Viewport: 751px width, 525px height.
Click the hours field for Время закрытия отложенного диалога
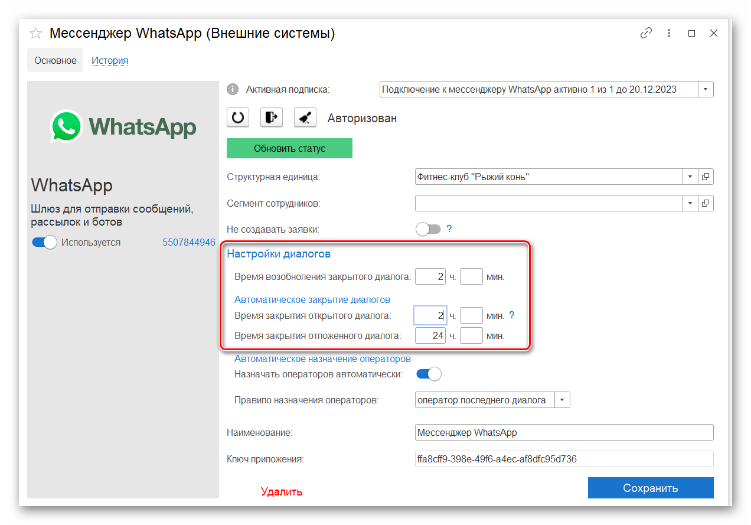430,335
